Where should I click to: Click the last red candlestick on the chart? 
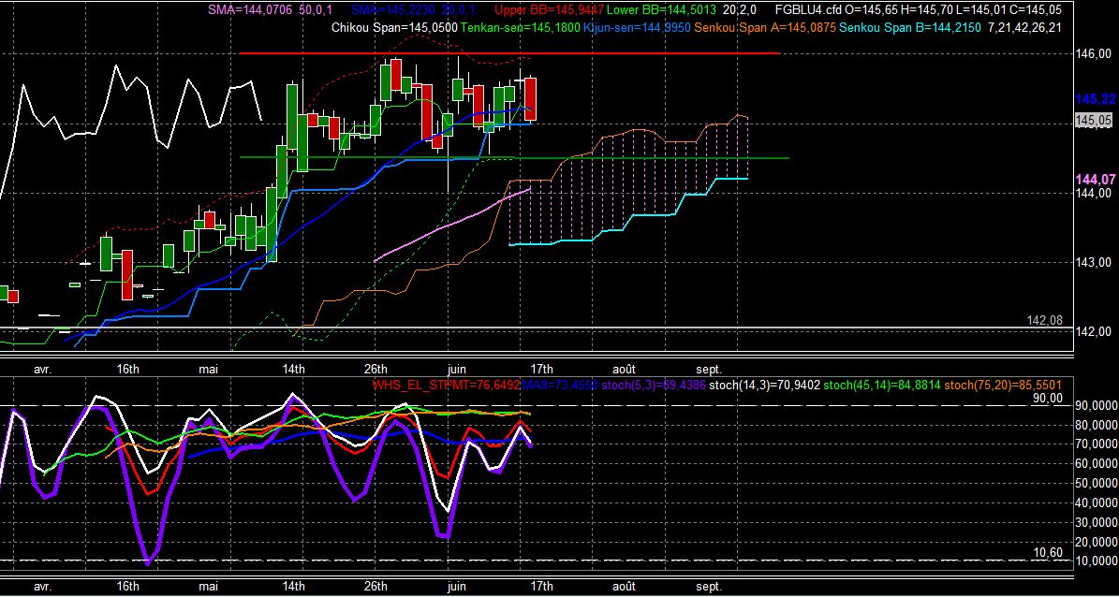(531, 100)
